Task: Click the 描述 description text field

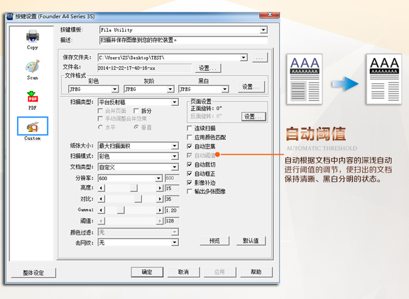Action: (x=183, y=40)
